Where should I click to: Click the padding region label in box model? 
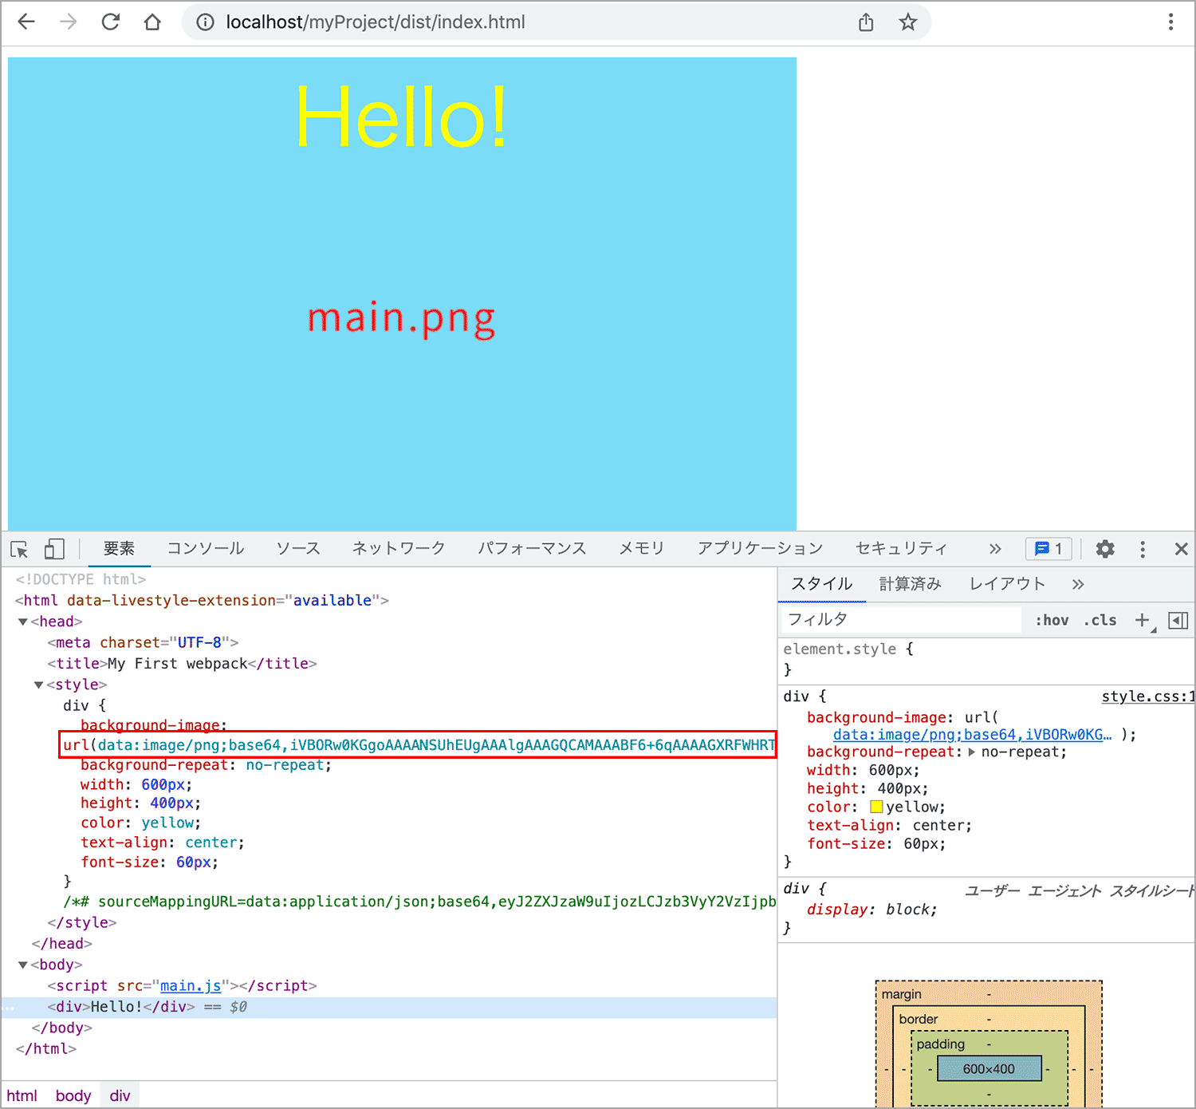[x=940, y=1044]
